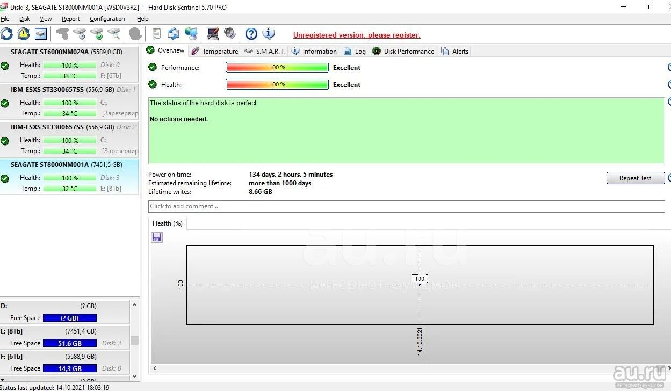Open help with the blue question mark icon
This screenshot has height=391, width=671.
251,34
